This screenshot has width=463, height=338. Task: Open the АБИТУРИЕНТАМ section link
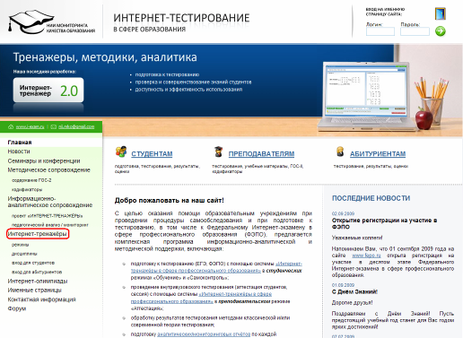coord(378,154)
